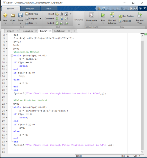
Task: Open the Open dropdown arrow
Action: pos(13,23)
